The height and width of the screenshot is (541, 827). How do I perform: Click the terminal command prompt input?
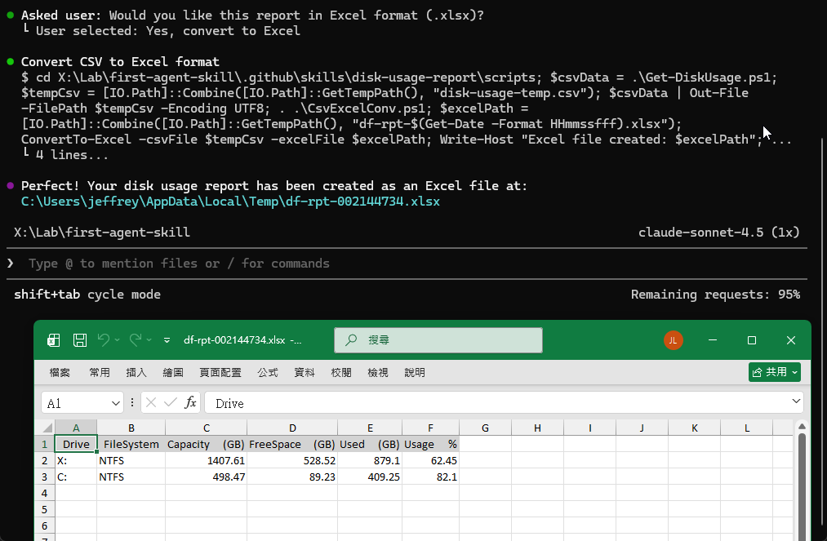(327, 264)
